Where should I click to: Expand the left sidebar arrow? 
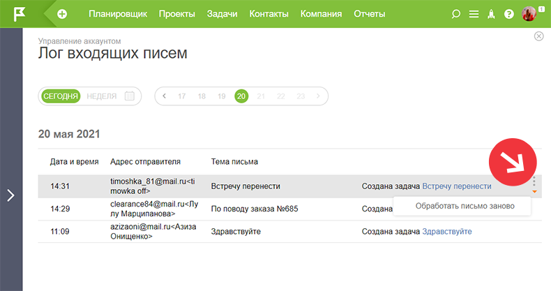[11, 195]
